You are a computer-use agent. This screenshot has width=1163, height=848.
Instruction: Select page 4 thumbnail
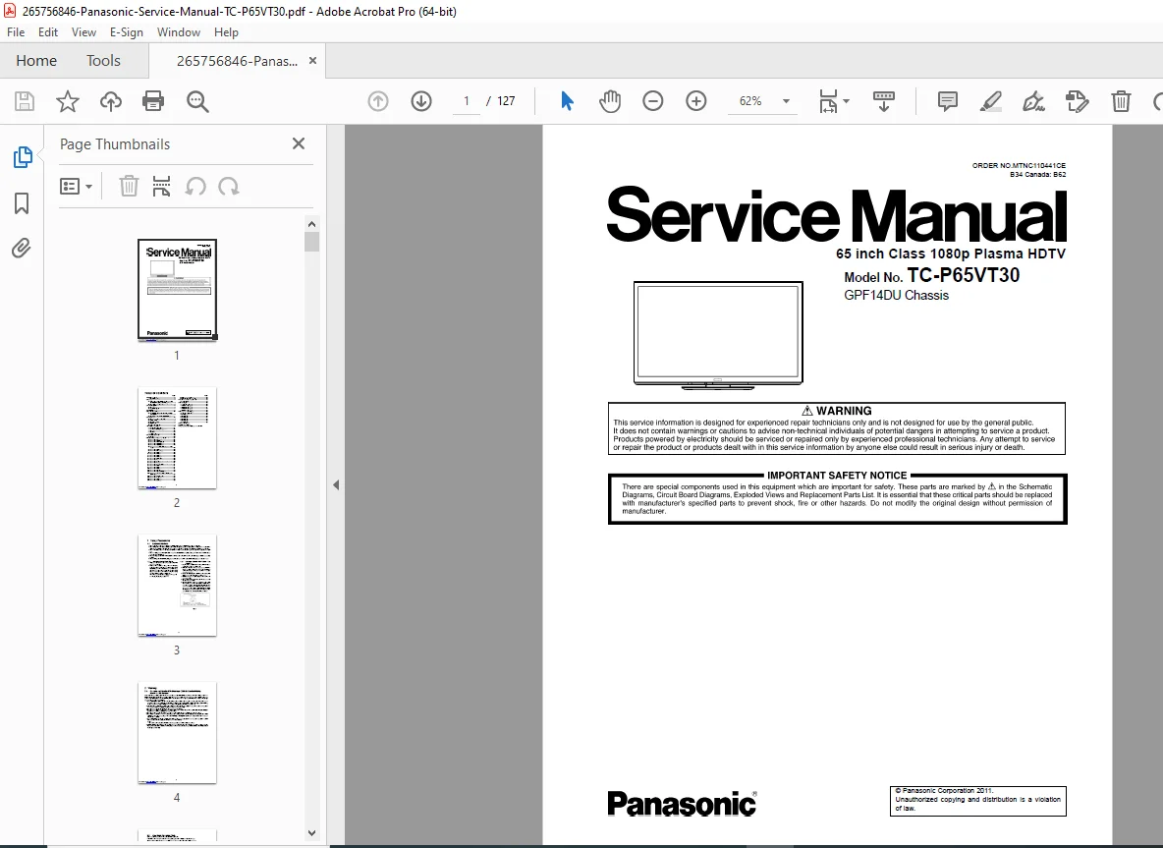(177, 733)
